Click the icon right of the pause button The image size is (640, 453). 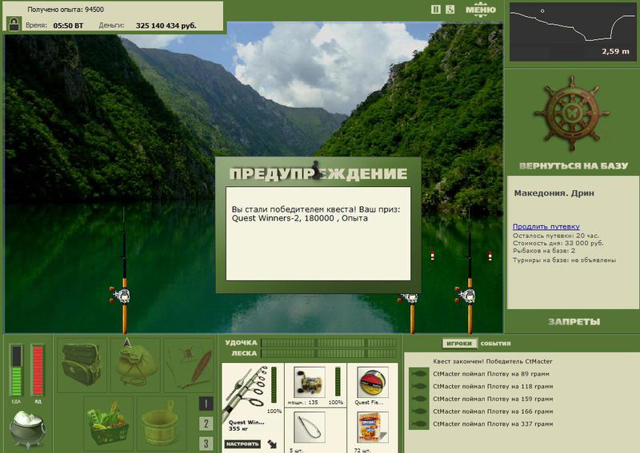tap(450, 9)
